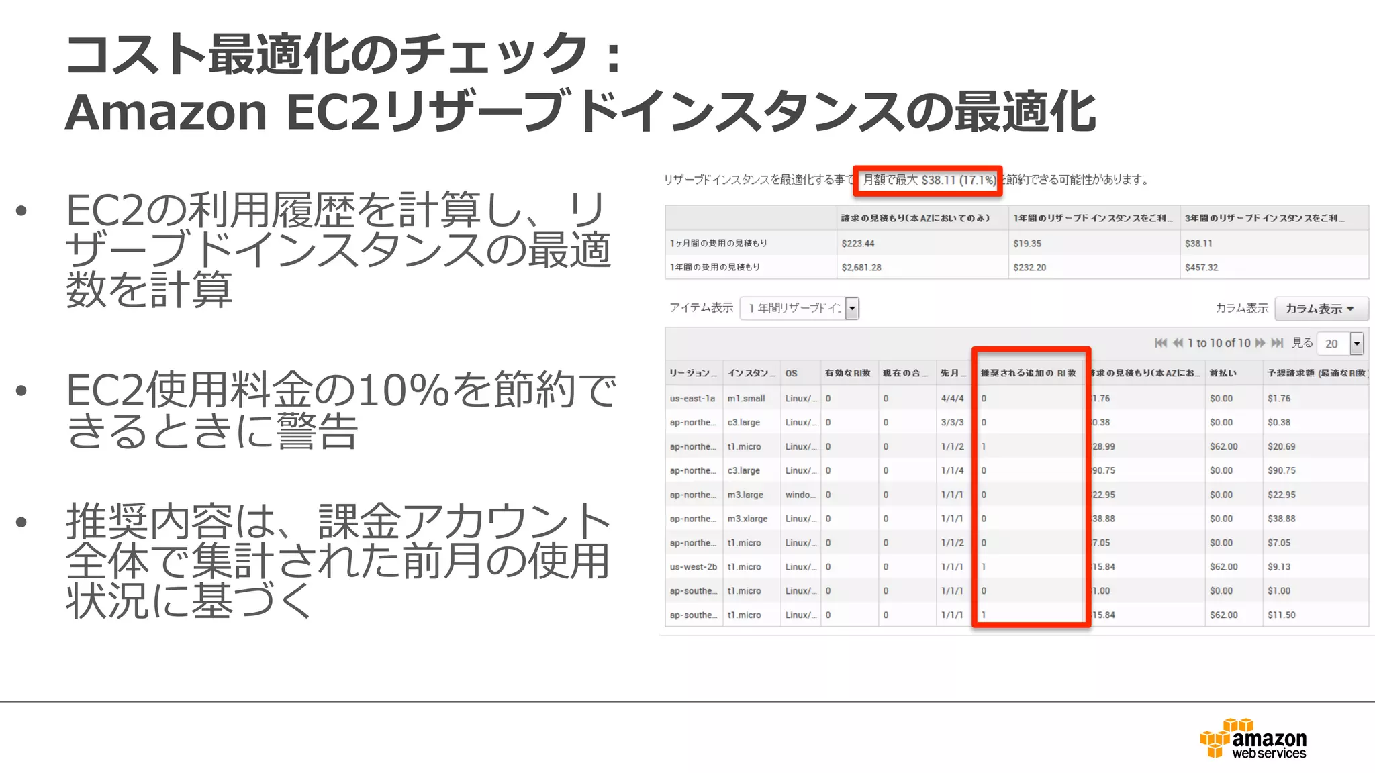Image resolution: width=1375 pixels, height=773 pixels.
Task: Select the m3.xlarge instance cell
Action: click(751, 519)
